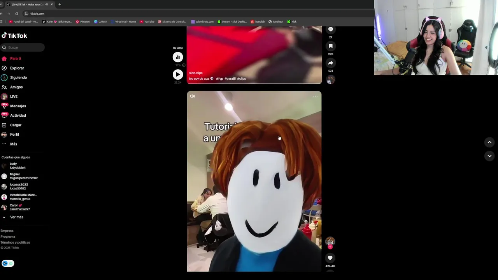Screen dimensions: 498x280
Task: Click the #clips hashtag
Action: (242, 79)
